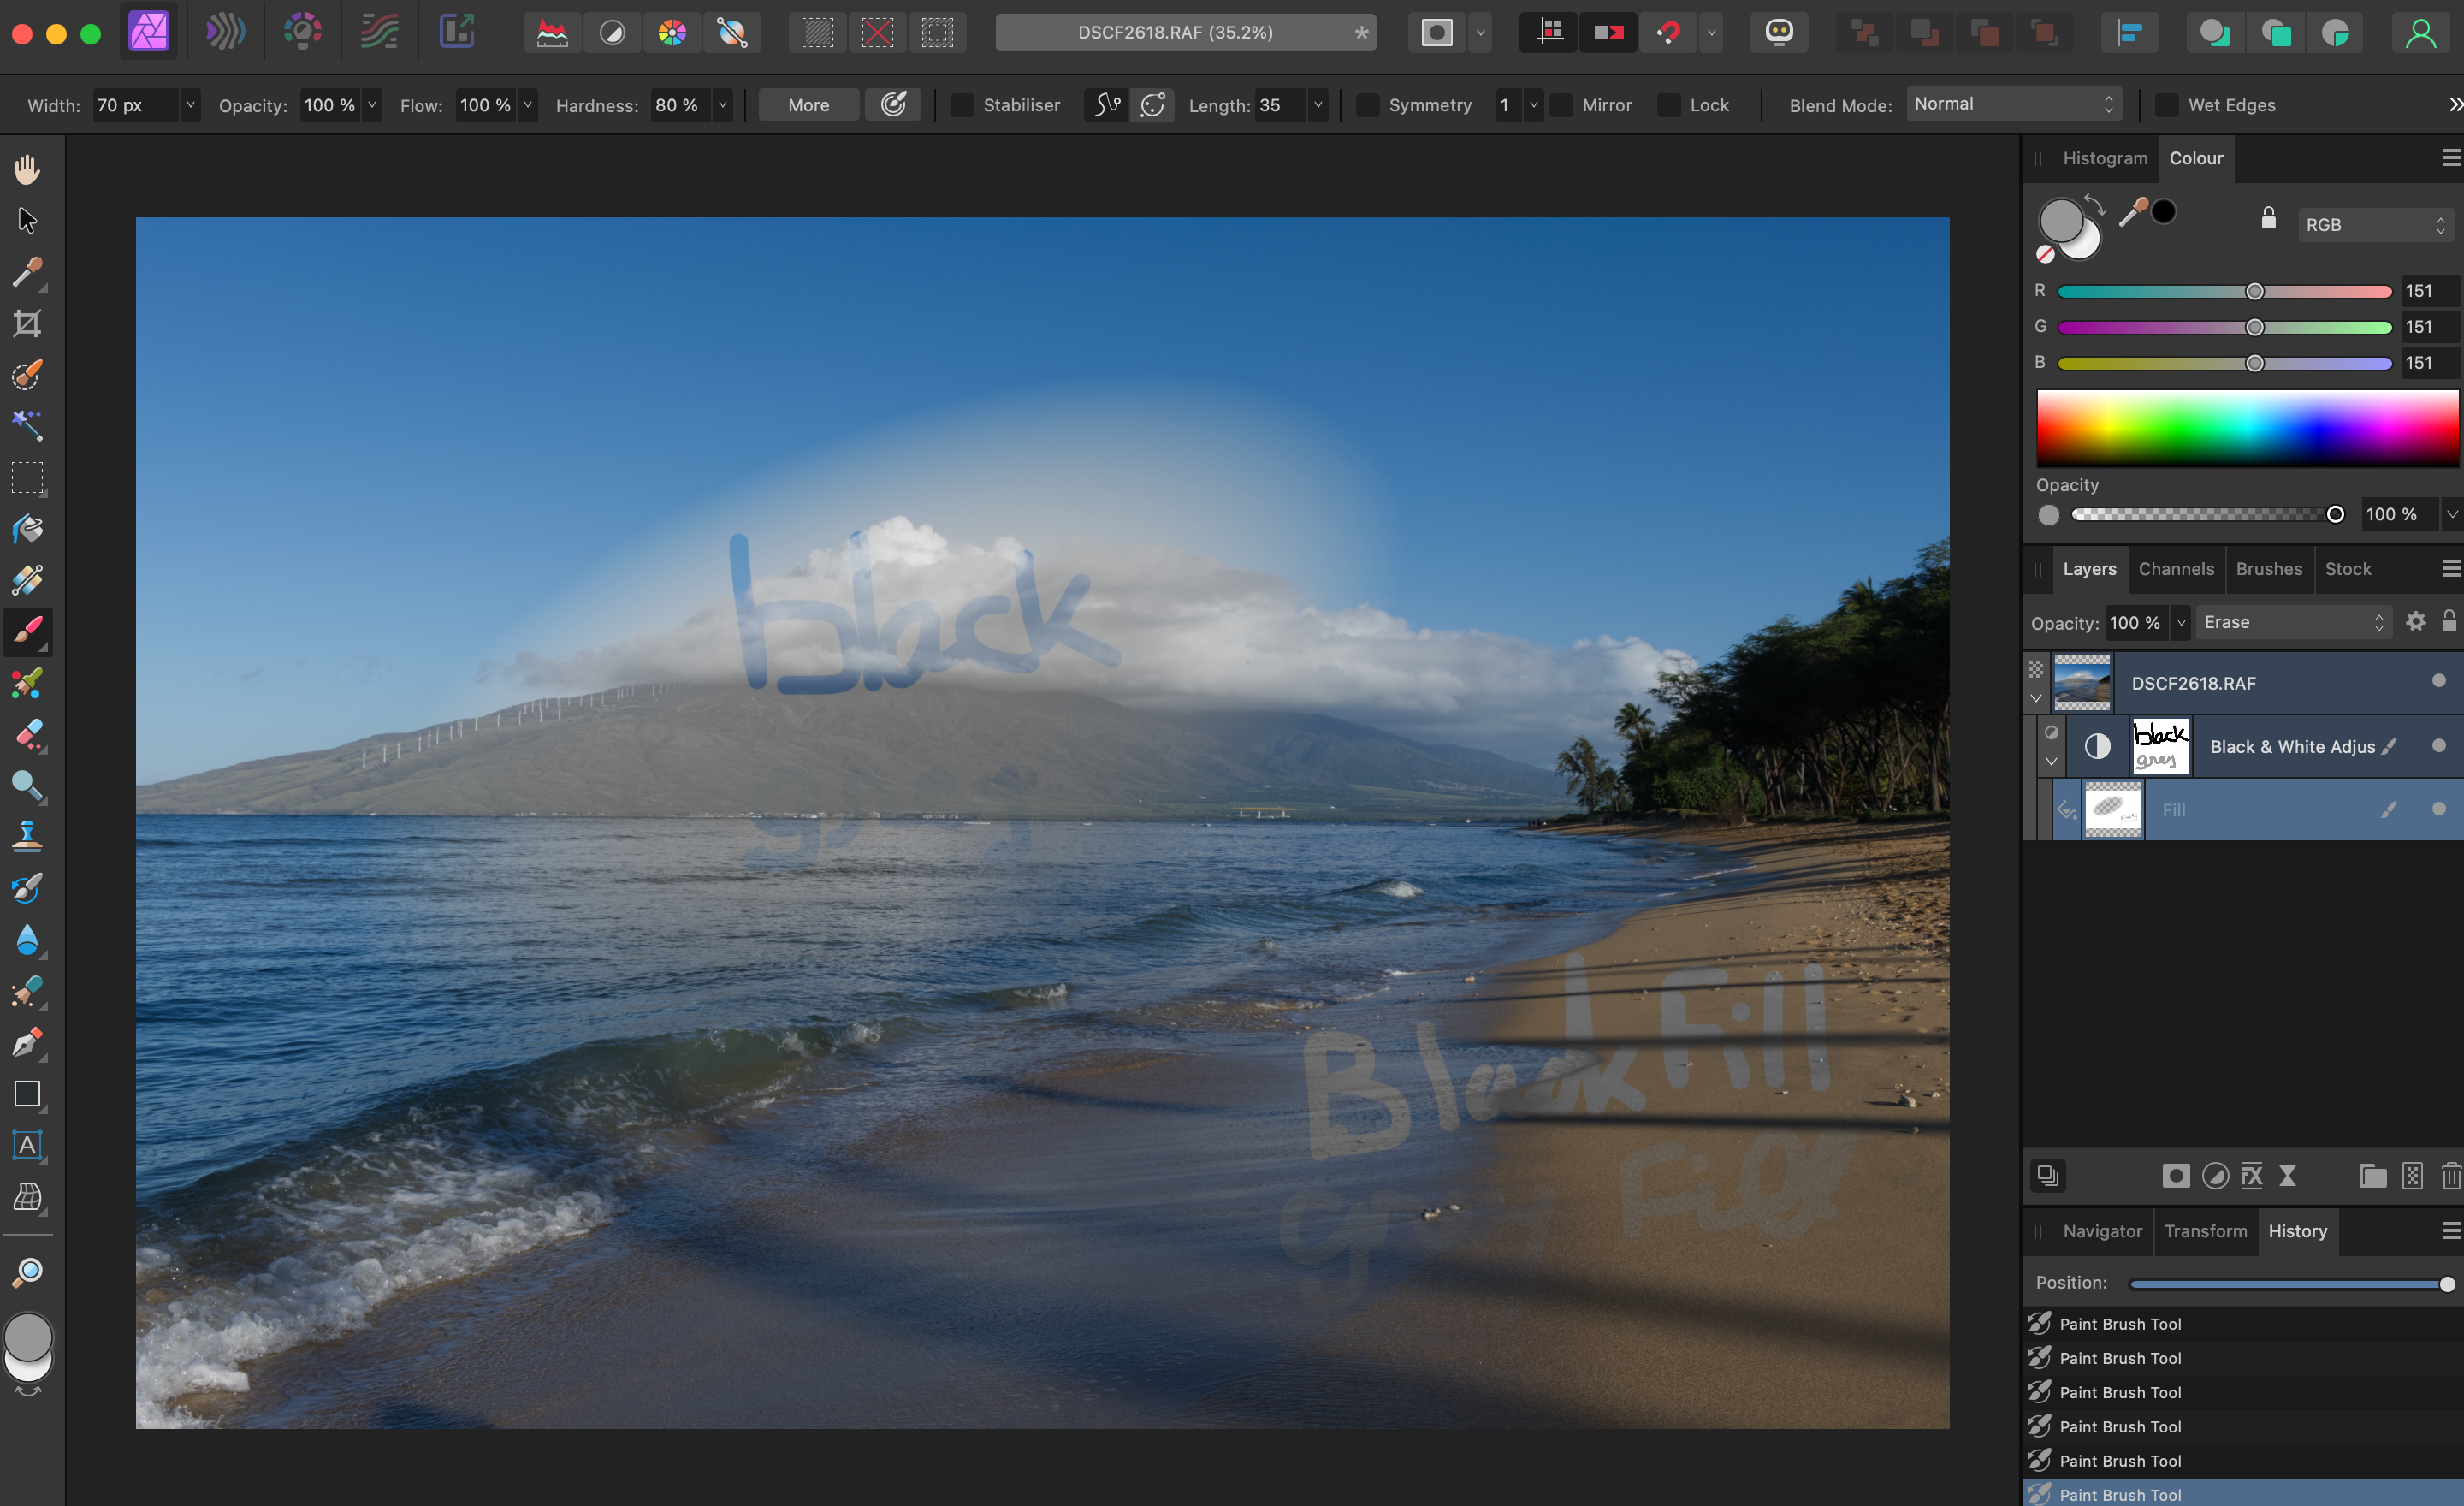Select the Colour Picker tool
The image size is (2464, 1506).
(27, 272)
